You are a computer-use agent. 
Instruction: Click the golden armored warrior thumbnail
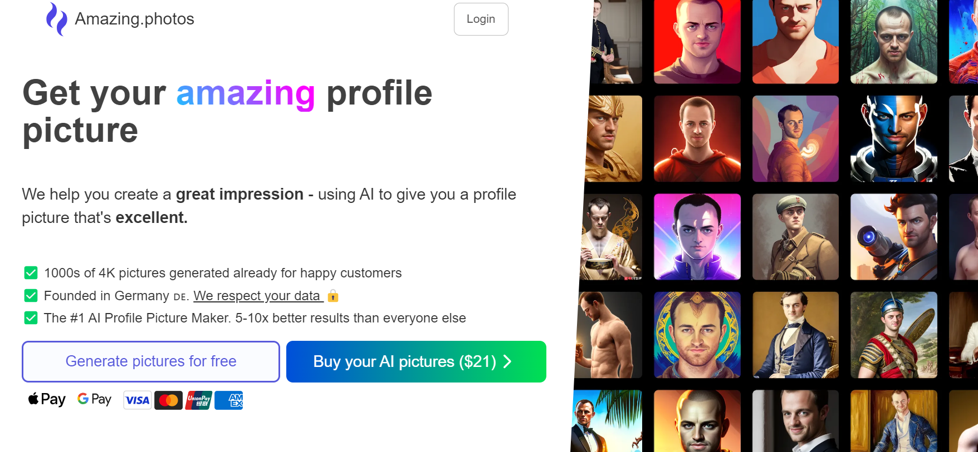tap(613, 139)
